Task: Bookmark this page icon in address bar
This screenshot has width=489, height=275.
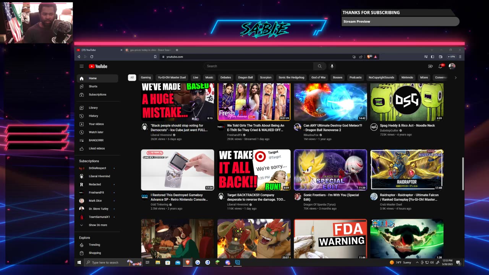Action: pyautogui.click(x=155, y=57)
